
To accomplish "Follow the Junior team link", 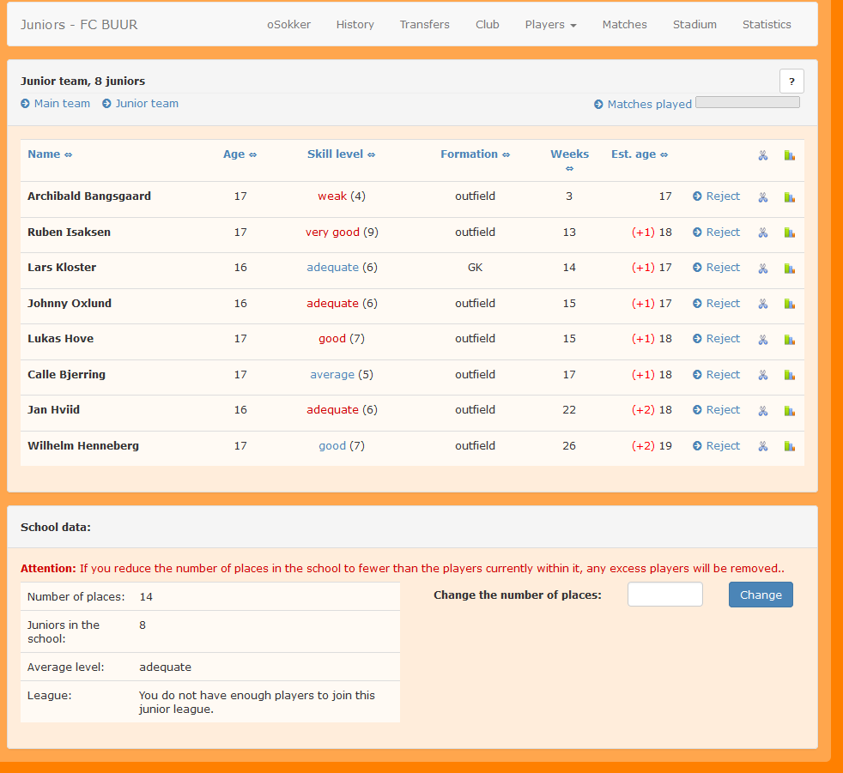I will coord(140,104).
